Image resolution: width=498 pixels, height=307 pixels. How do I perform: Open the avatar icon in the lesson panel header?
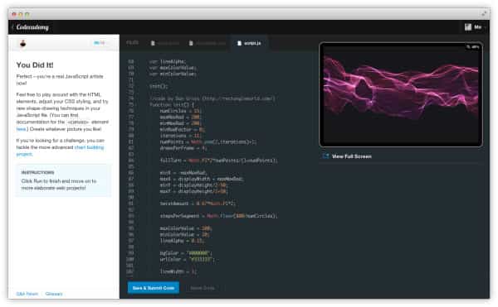[x=23, y=43]
